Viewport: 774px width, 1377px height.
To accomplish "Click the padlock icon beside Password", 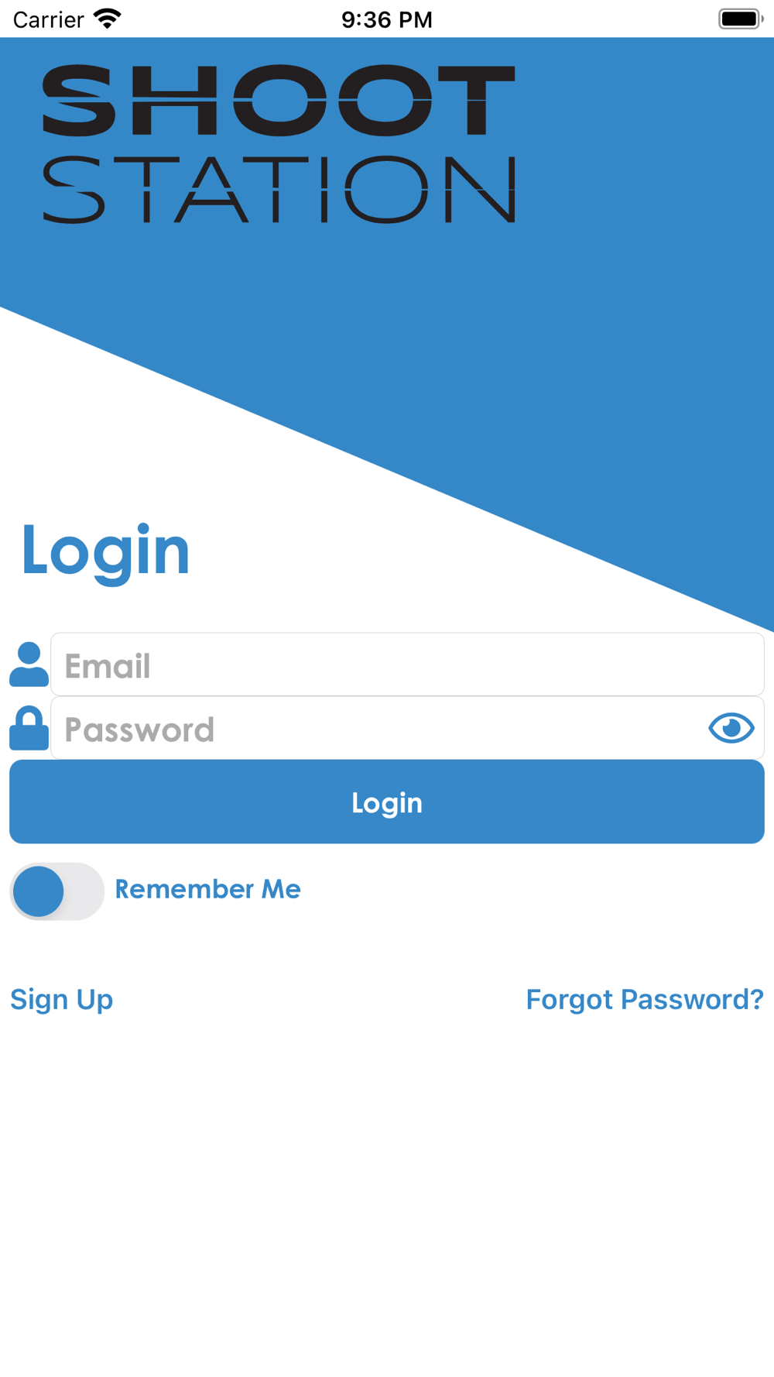I will click(29, 728).
